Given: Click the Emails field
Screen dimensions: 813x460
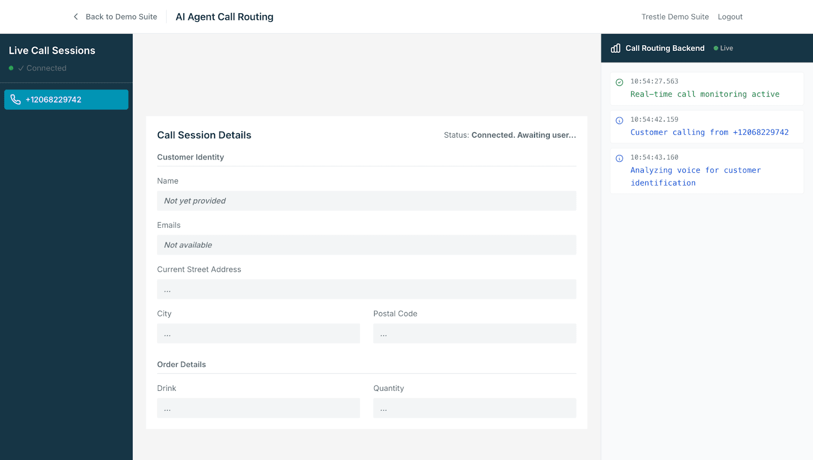Looking at the screenshot, I should tap(366, 245).
